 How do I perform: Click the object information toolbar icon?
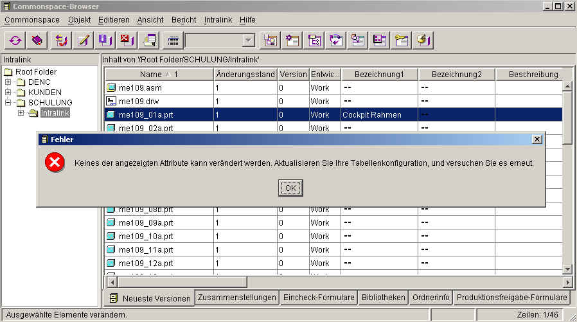tap(105, 40)
